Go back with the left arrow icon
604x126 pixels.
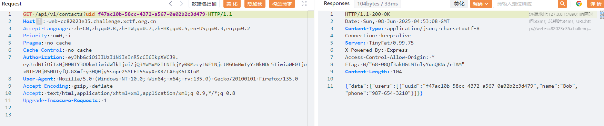coord(170,4)
